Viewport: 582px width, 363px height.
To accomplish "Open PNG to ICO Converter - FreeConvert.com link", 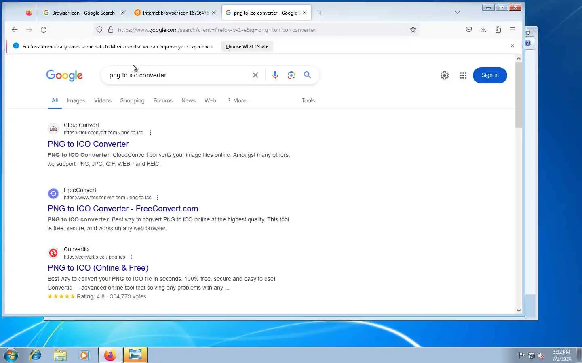I will pyautogui.click(x=123, y=209).
